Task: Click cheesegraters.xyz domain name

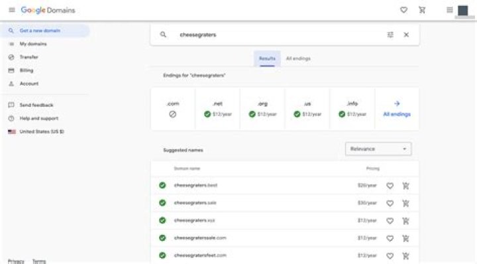Action: point(194,220)
